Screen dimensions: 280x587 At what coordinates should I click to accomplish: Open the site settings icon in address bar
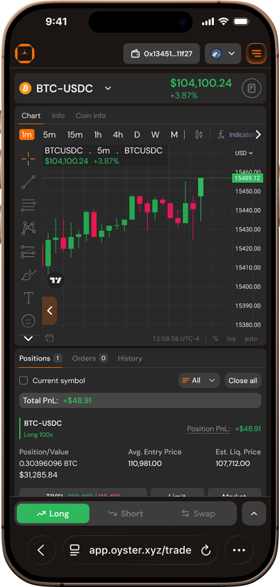(75, 550)
